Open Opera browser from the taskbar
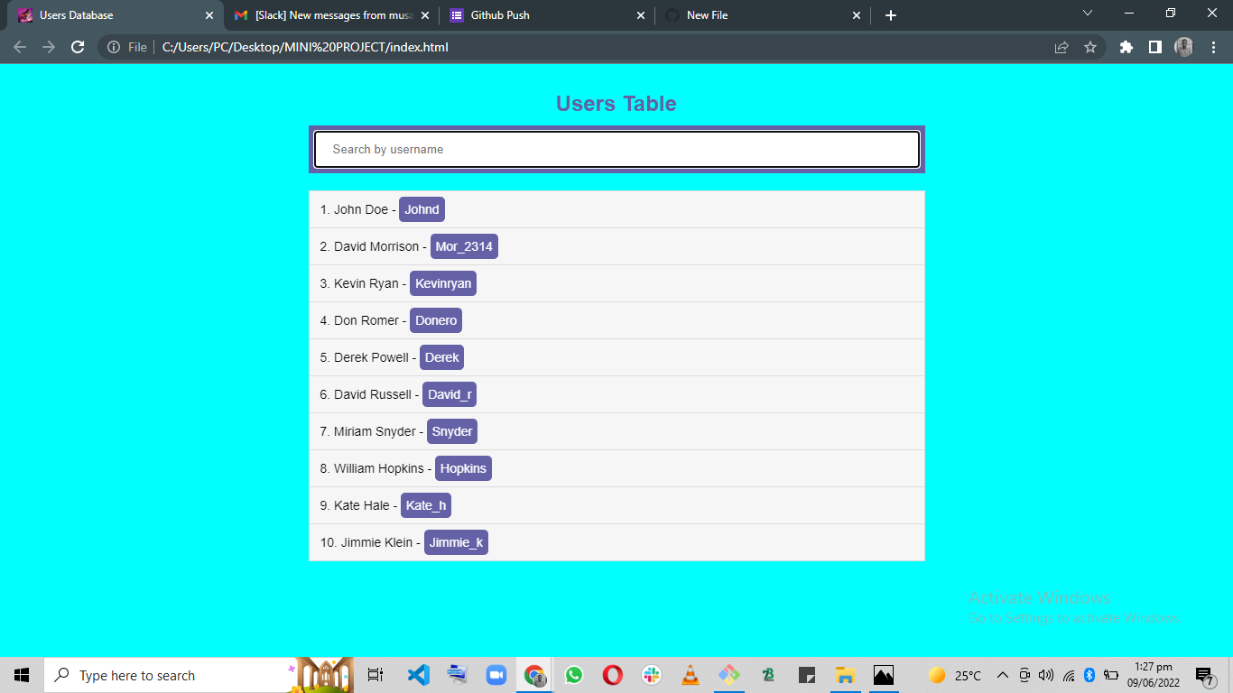The image size is (1233, 693). point(612,674)
